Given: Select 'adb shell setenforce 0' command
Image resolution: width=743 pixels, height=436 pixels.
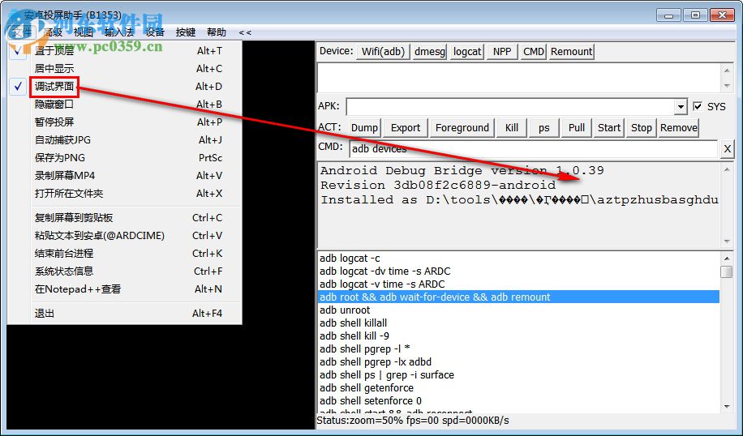Looking at the screenshot, I should (x=518, y=400).
